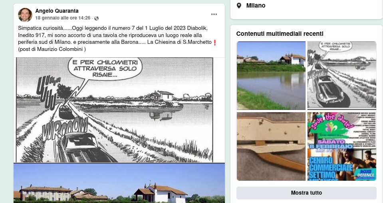
Task: Click the WROOOM sound effect in comic
Action: pyautogui.click(x=65, y=128)
